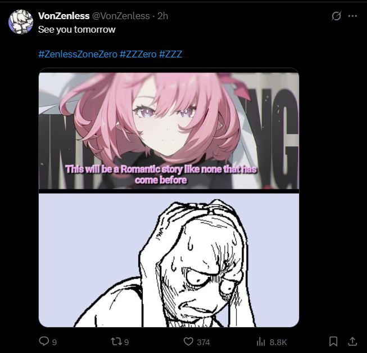Open view analytics bar chart icon
Viewport: 367px width, 353px height.
261,342
